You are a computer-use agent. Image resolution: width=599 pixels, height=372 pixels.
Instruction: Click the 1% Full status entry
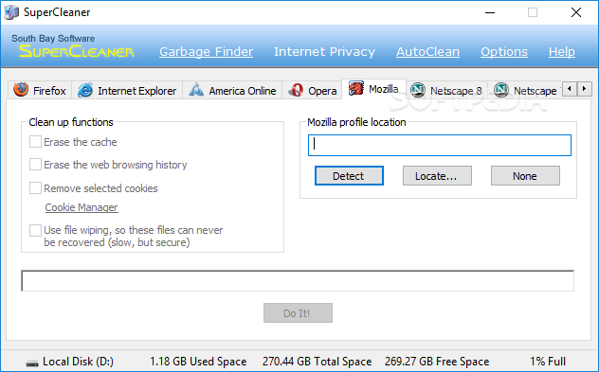coord(548,362)
